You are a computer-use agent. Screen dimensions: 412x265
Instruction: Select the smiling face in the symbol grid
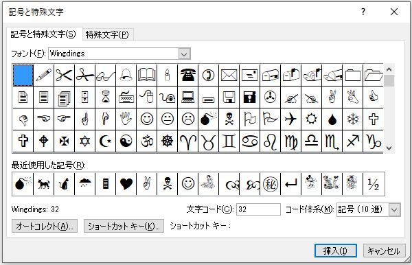(x=147, y=119)
